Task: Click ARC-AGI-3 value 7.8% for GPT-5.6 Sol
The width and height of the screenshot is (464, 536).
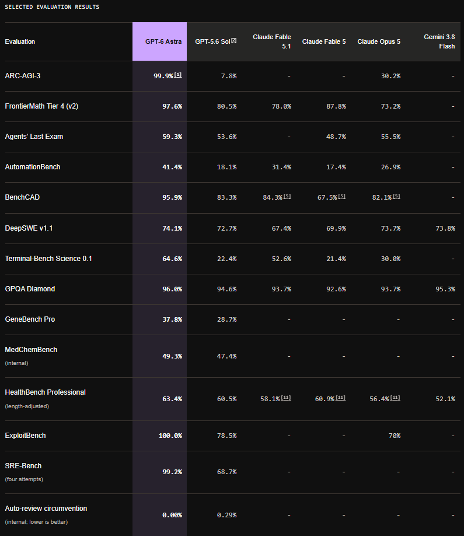Action: pyautogui.click(x=229, y=76)
